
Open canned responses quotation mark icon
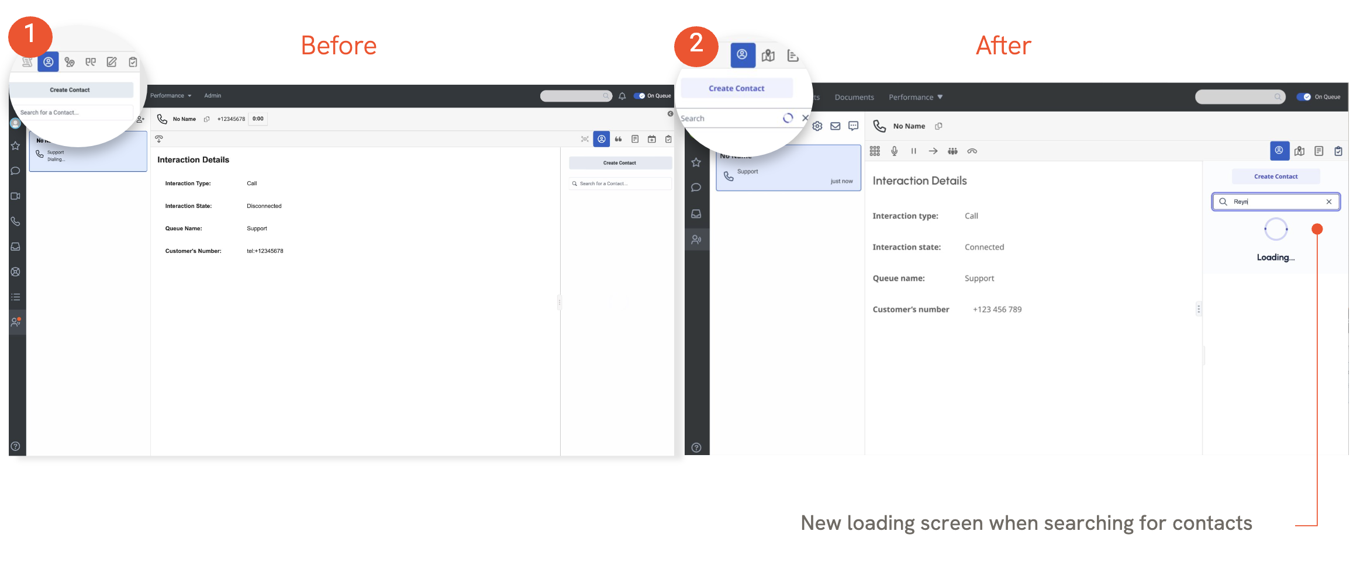point(618,139)
